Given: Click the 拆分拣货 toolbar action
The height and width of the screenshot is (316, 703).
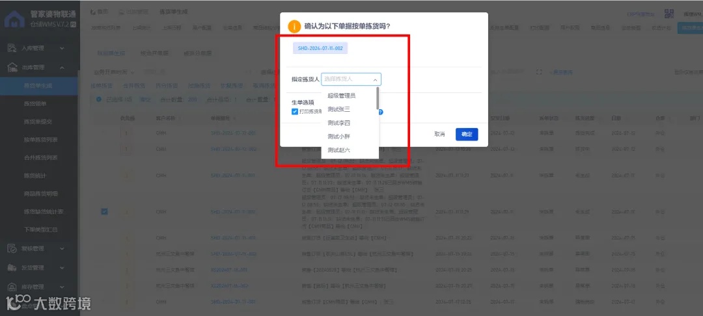Looking at the screenshot, I should click(167, 85).
